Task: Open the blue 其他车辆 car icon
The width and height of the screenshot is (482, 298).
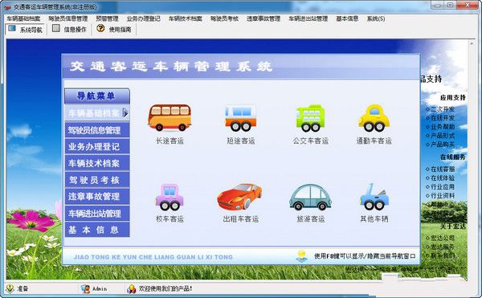Action: pos(374,197)
